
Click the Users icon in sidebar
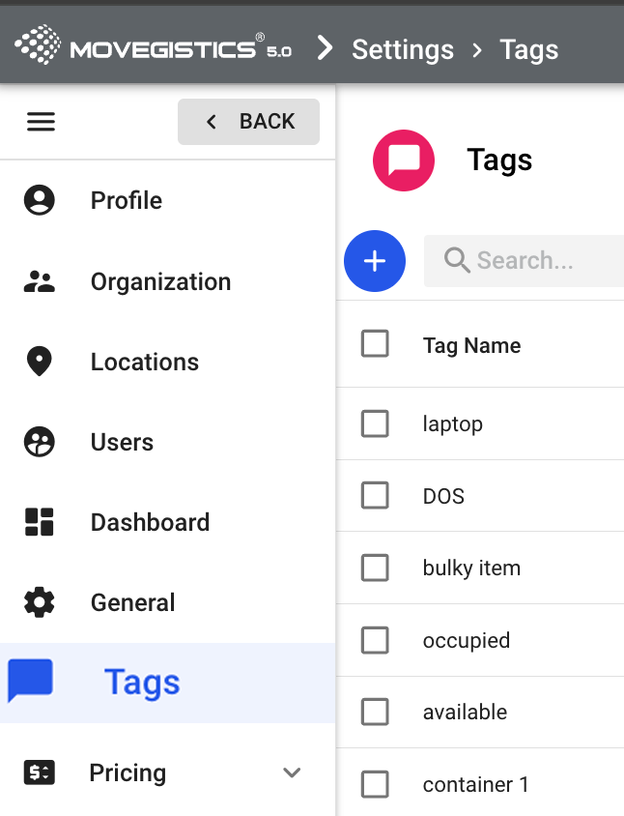[x=40, y=442]
